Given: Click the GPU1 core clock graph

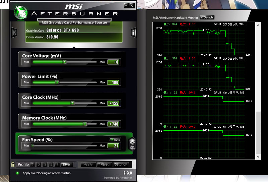Looking at the screenshot, I should coord(204,42).
